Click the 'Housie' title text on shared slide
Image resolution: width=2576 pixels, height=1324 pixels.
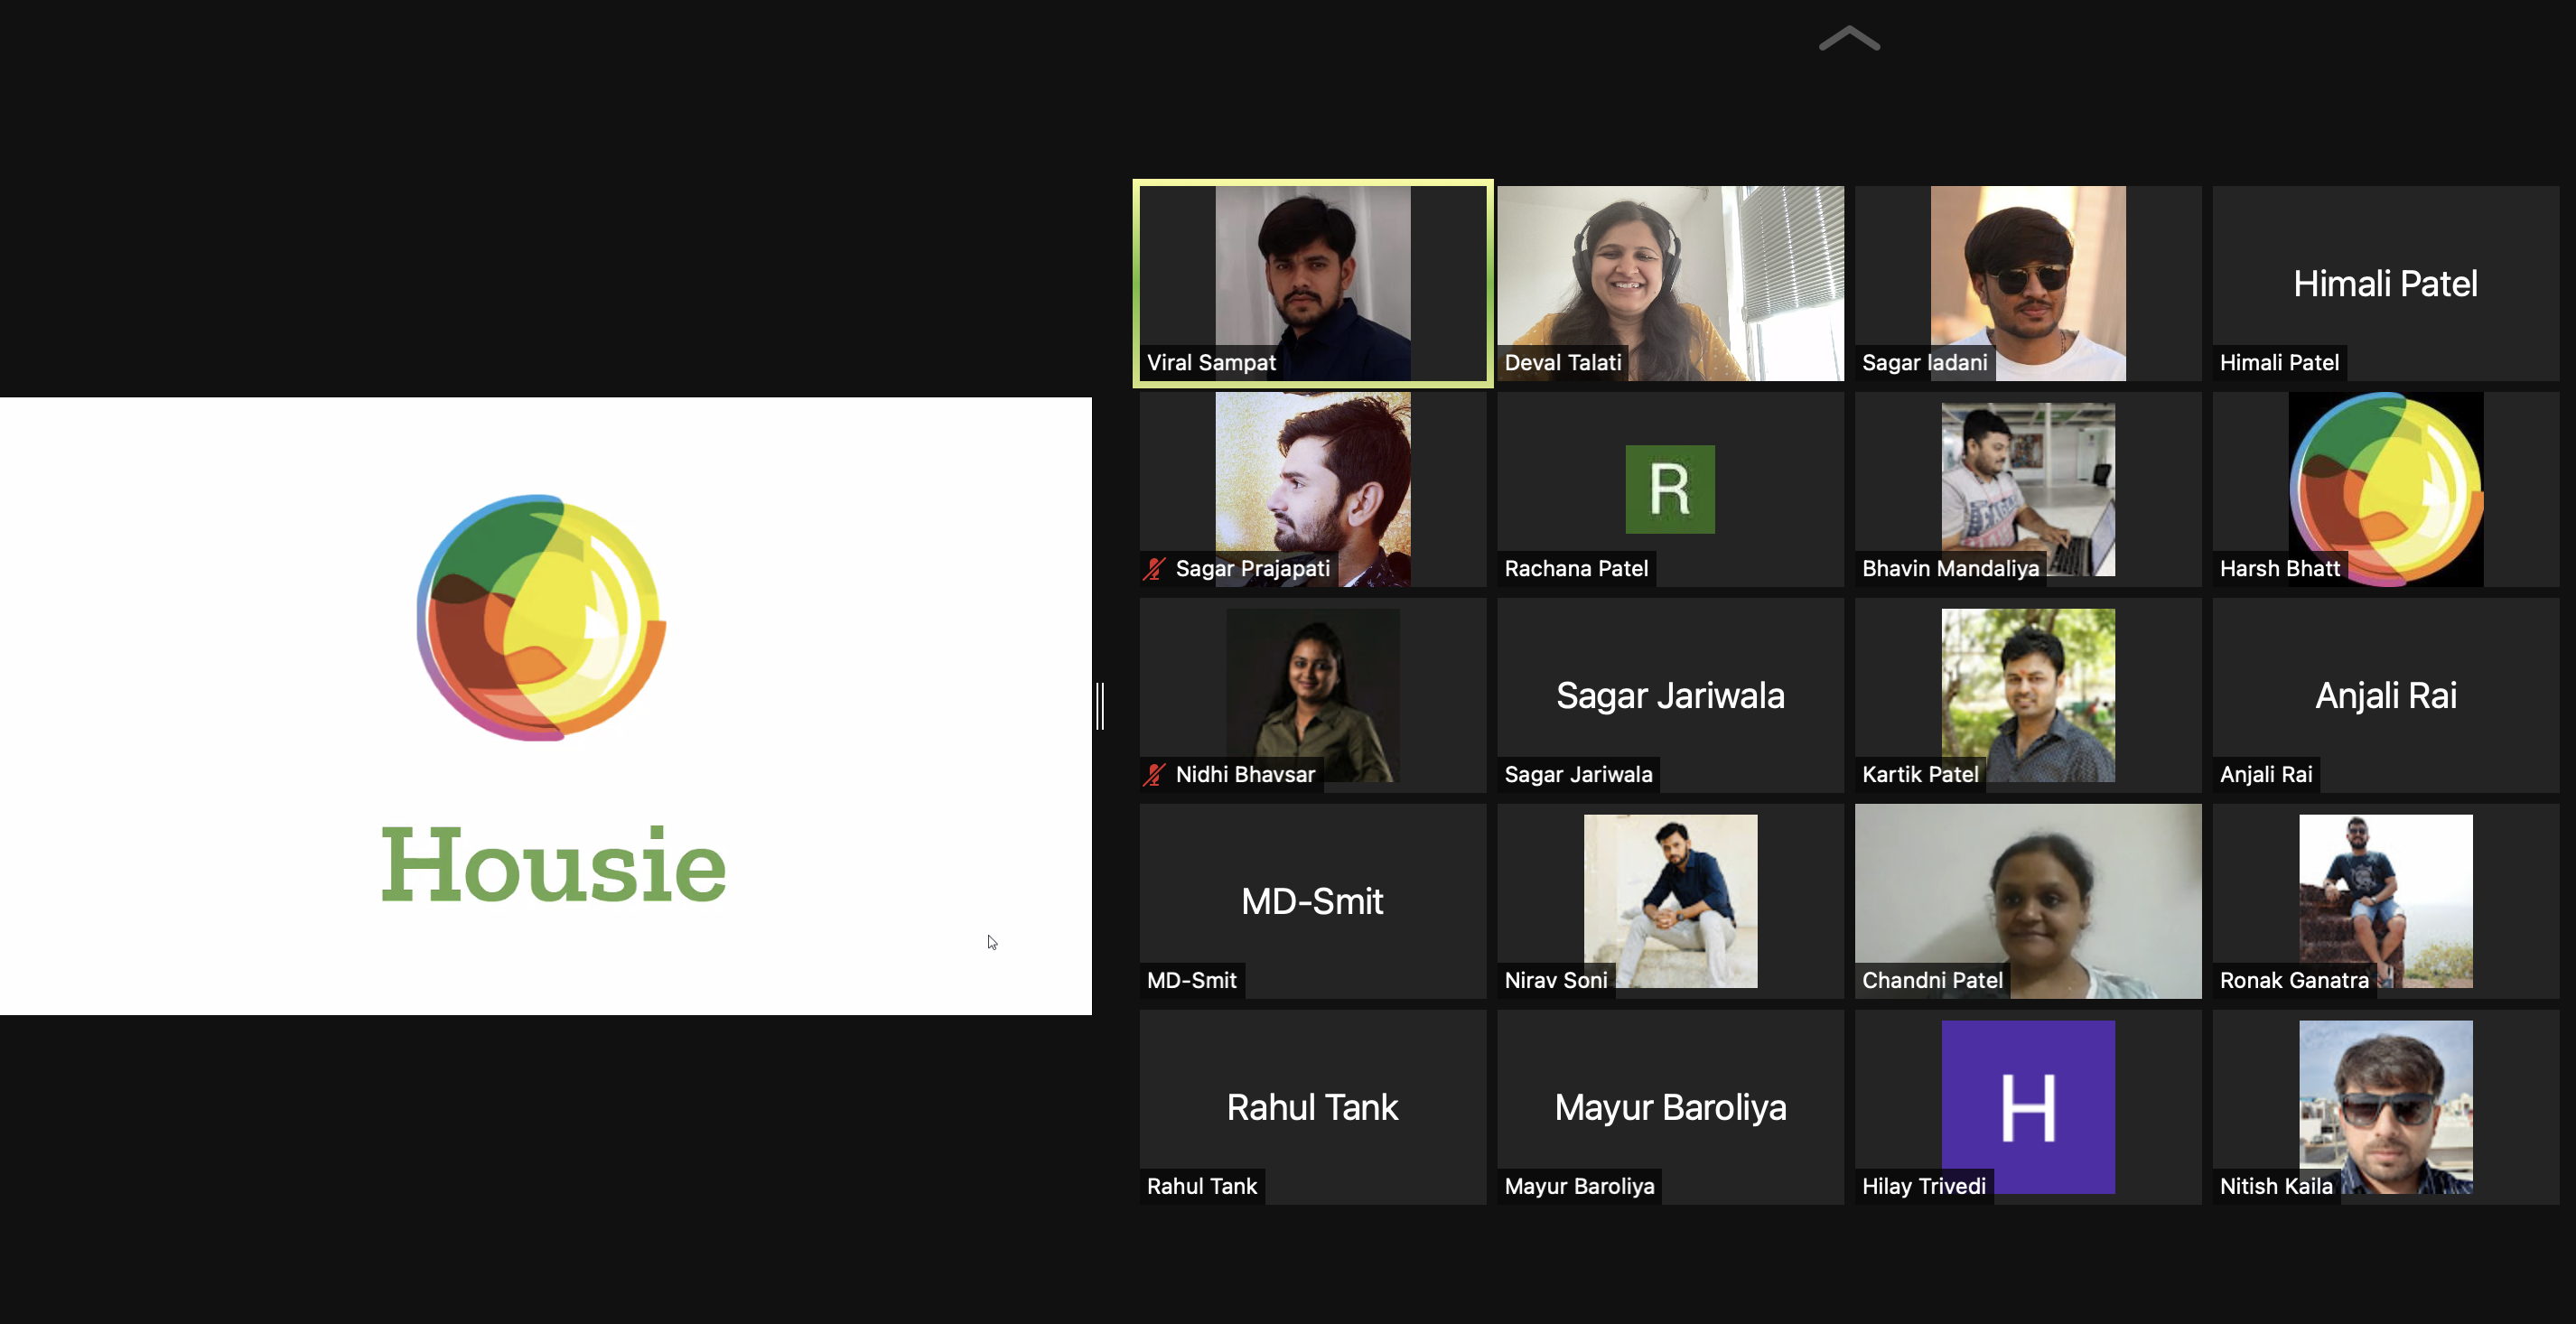553,865
